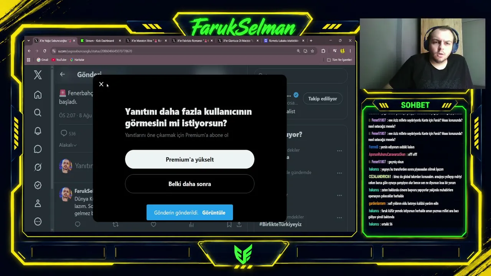491x276 pixels.
Task: Open the More circle icon in X sidebar
Action: click(x=38, y=221)
